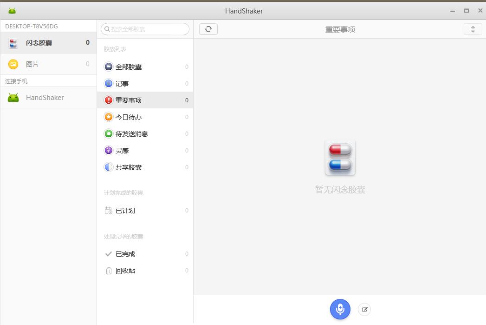The height and width of the screenshot is (325, 486).
Task: Click the HandShaker connect phone entry
Action: point(45,97)
